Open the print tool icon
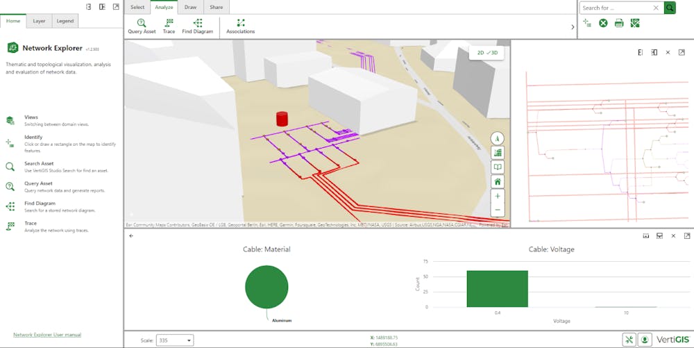The width and height of the screenshot is (694, 348). [619, 23]
